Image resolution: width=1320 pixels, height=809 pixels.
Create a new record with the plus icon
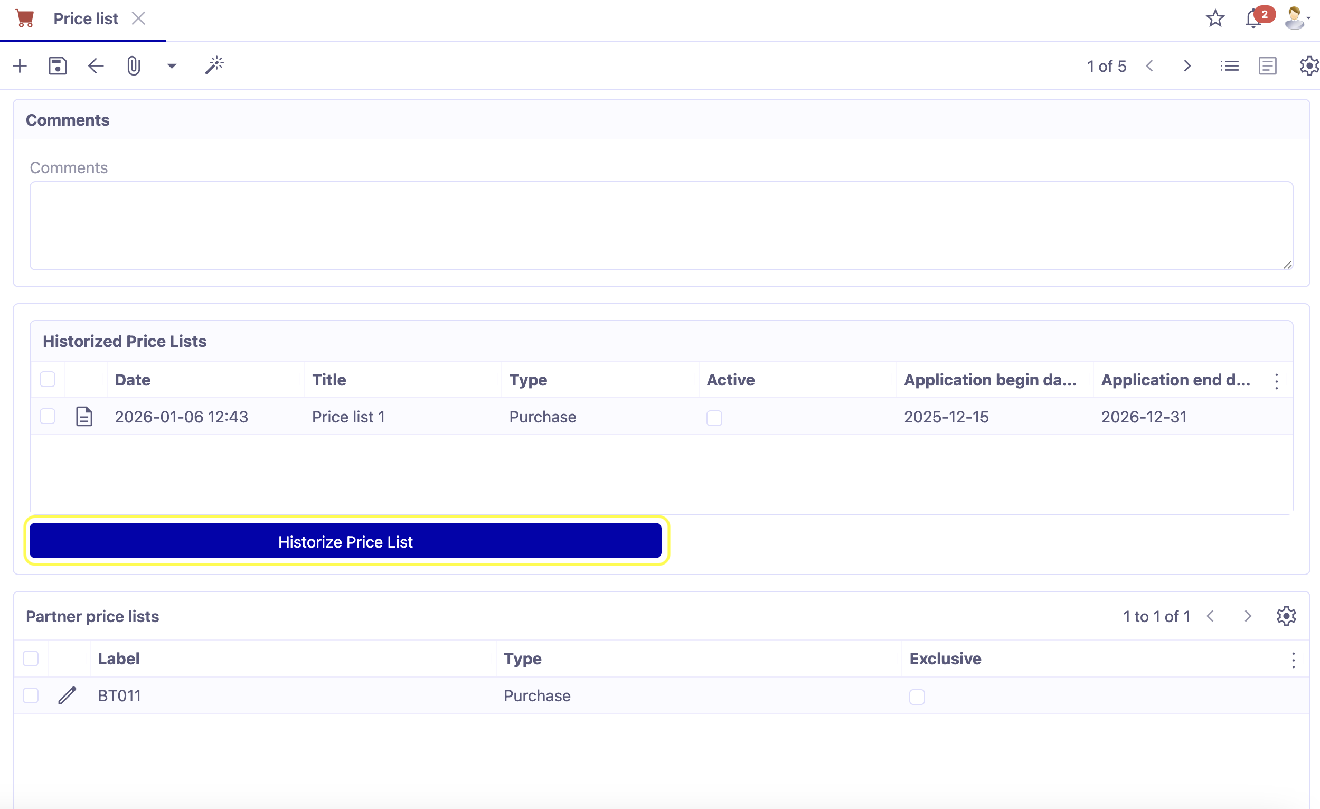tap(20, 65)
